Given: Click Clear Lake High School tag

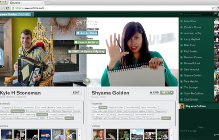Looking at the screenshot, I should pos(103,111).
